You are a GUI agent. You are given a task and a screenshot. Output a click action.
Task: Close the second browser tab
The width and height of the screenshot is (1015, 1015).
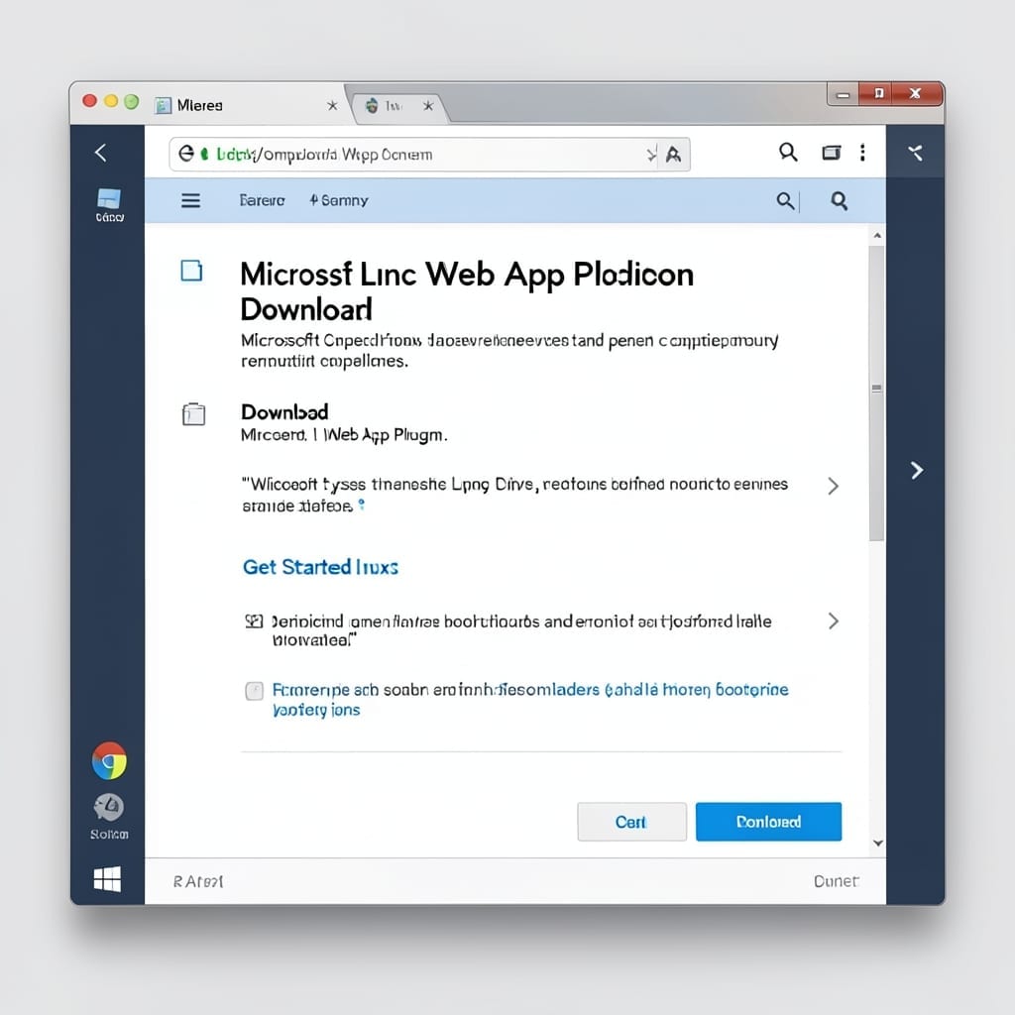click(x=428, y=105)
